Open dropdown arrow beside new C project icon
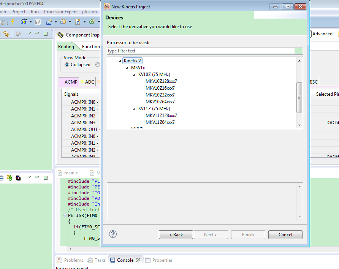Screen dimensions: 339x269 (55, 22)
